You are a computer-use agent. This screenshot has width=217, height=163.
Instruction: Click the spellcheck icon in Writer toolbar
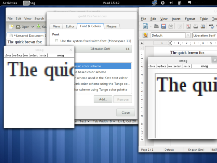tap(212, 26)
